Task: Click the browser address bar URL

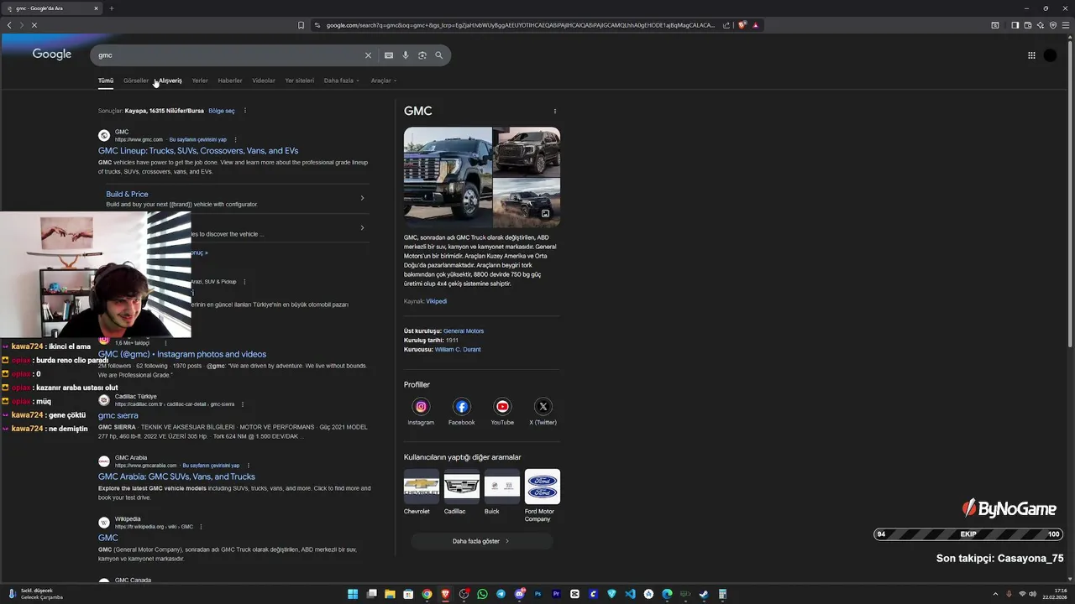Action: click(x=521, y=25)
